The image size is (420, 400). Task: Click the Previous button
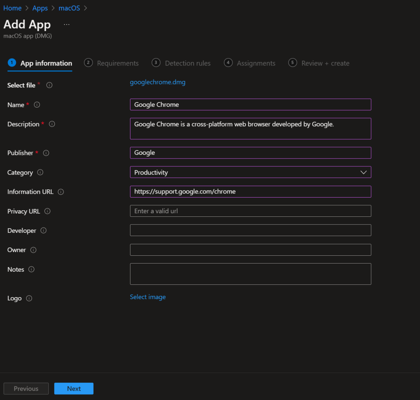point(26,389)
